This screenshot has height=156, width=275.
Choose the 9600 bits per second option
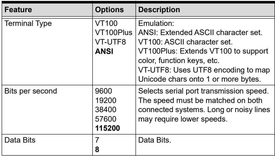(103, 91)
